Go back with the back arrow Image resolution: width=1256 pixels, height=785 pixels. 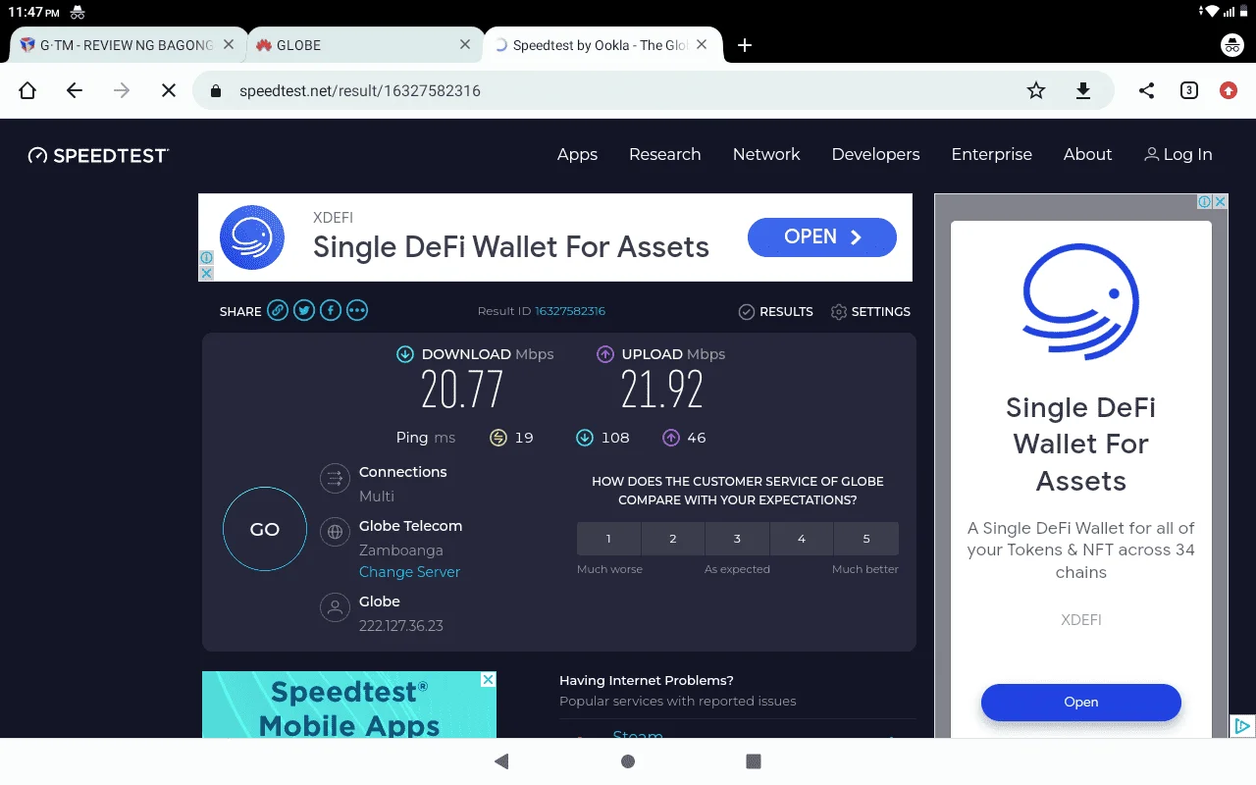pyautogui.click(x=75, y=90)
